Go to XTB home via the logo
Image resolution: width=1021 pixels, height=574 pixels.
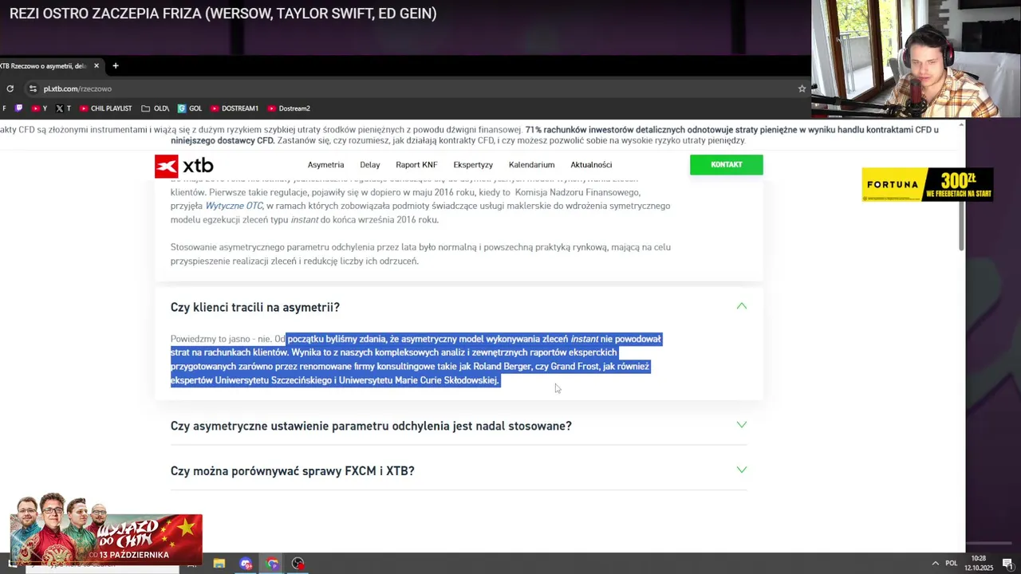(x=184, y=165)
